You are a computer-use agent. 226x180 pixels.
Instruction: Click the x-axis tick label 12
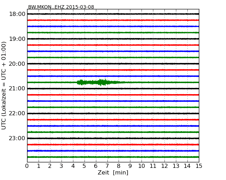point(164,166)
